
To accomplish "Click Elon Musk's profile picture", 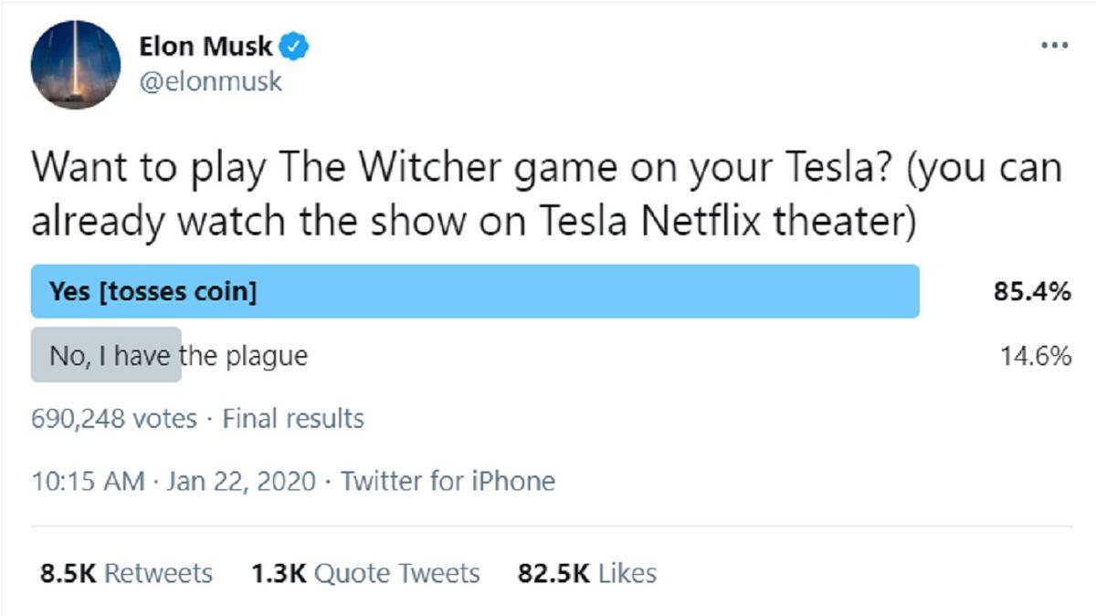I will [71, 64].
